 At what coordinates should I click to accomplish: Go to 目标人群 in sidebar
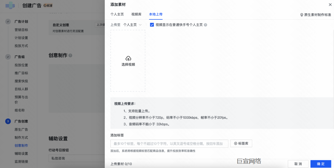coord(21,89)
